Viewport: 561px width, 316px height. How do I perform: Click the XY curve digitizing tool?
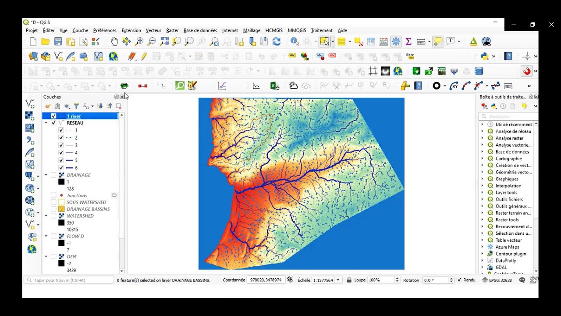click(454, 86)
